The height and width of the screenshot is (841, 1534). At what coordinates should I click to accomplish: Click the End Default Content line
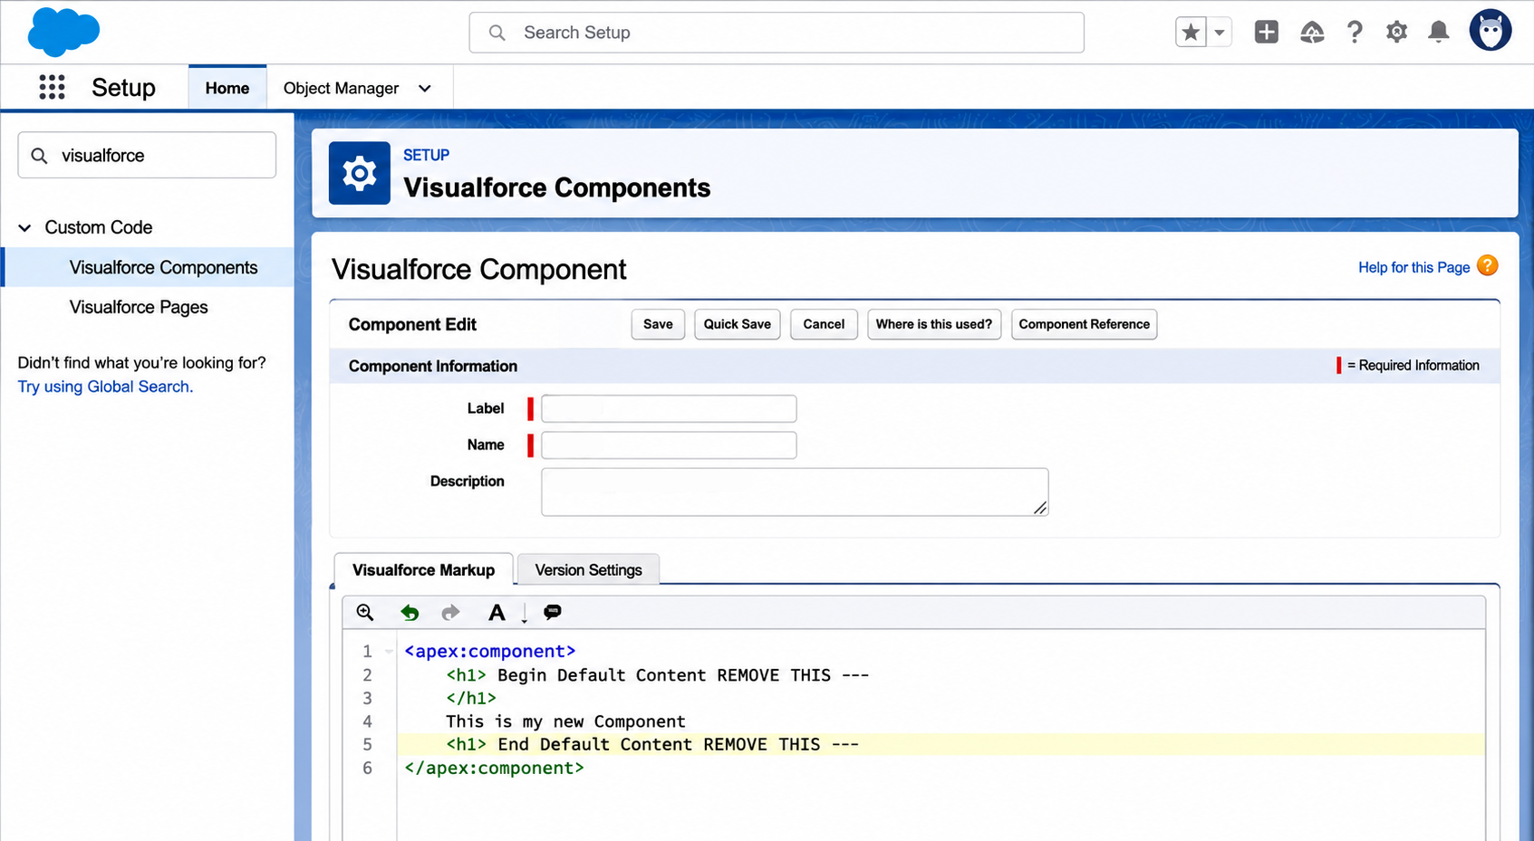[x=652, y=744]
